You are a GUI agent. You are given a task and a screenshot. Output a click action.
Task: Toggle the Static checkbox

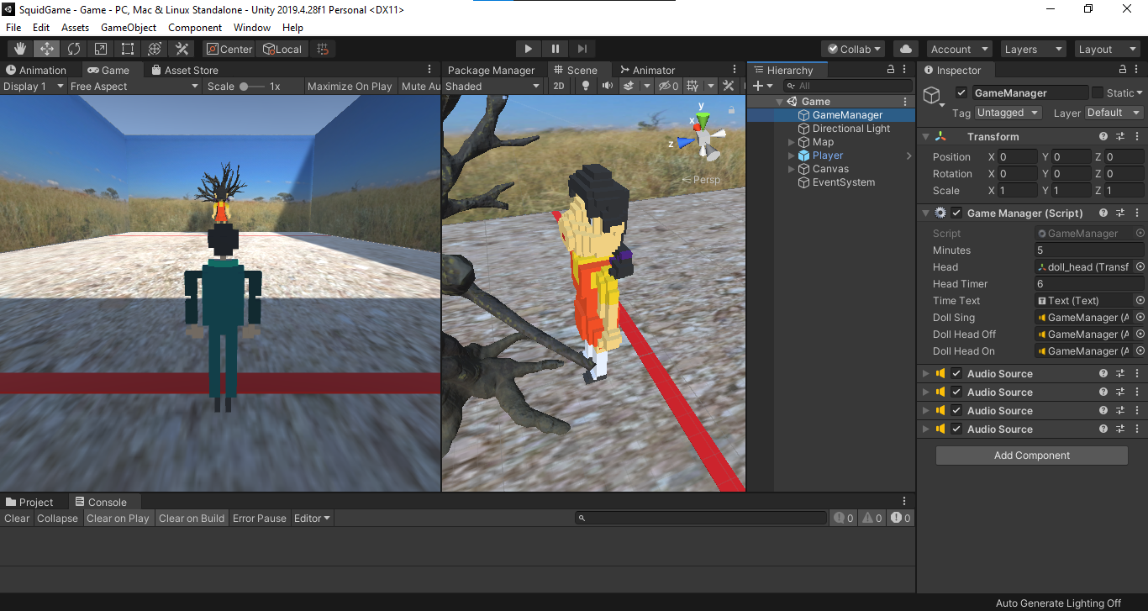coord(1097,92)
